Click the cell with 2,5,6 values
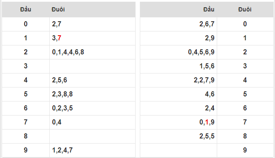Viewport: 275px width, 158px height. (92, 80)
